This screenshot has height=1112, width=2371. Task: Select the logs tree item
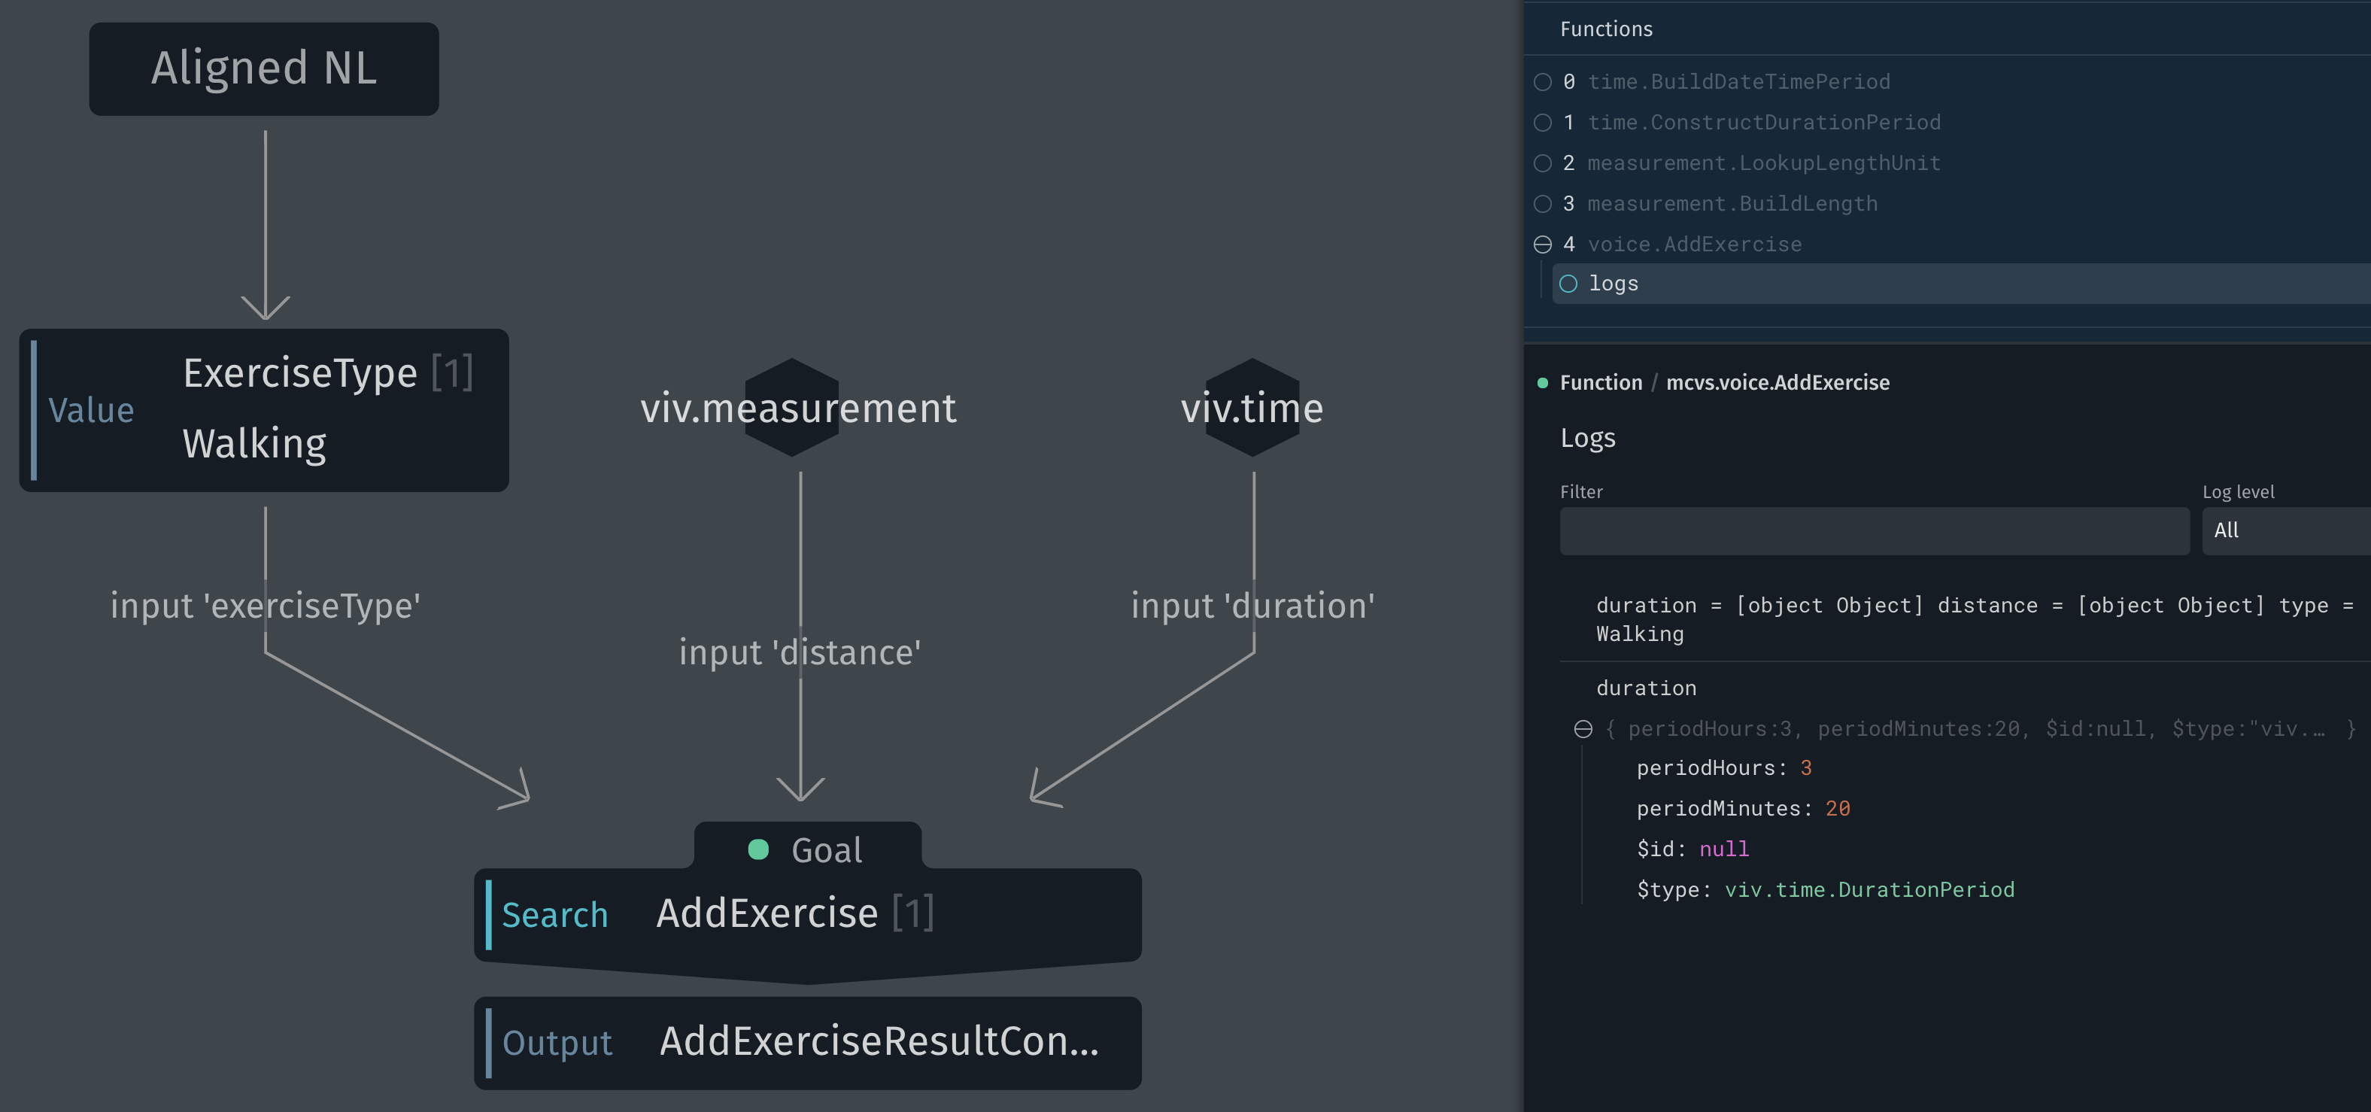pyautogui.click(x=1614, y=284)
